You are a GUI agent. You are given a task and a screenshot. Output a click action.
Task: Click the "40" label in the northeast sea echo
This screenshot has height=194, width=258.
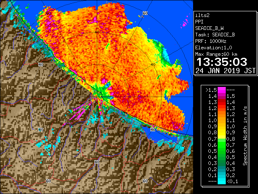(153, 65)
